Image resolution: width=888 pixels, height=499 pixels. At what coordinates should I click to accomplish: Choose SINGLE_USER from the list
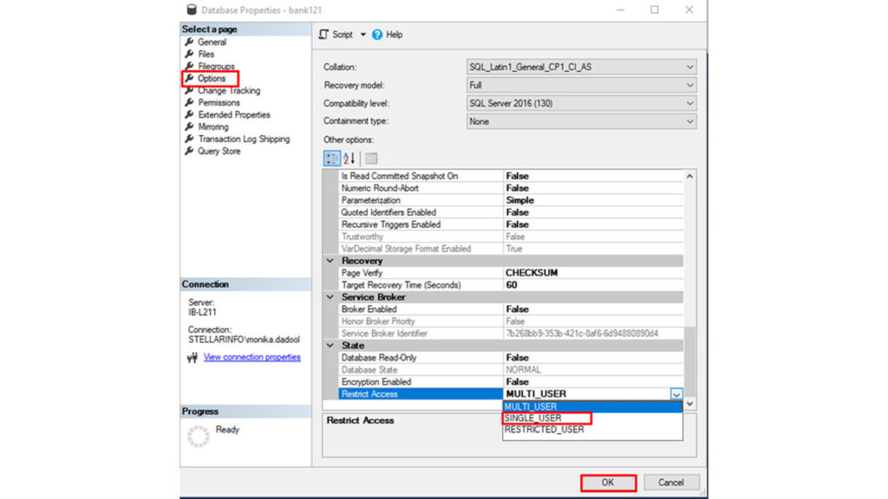click(592, 418)
